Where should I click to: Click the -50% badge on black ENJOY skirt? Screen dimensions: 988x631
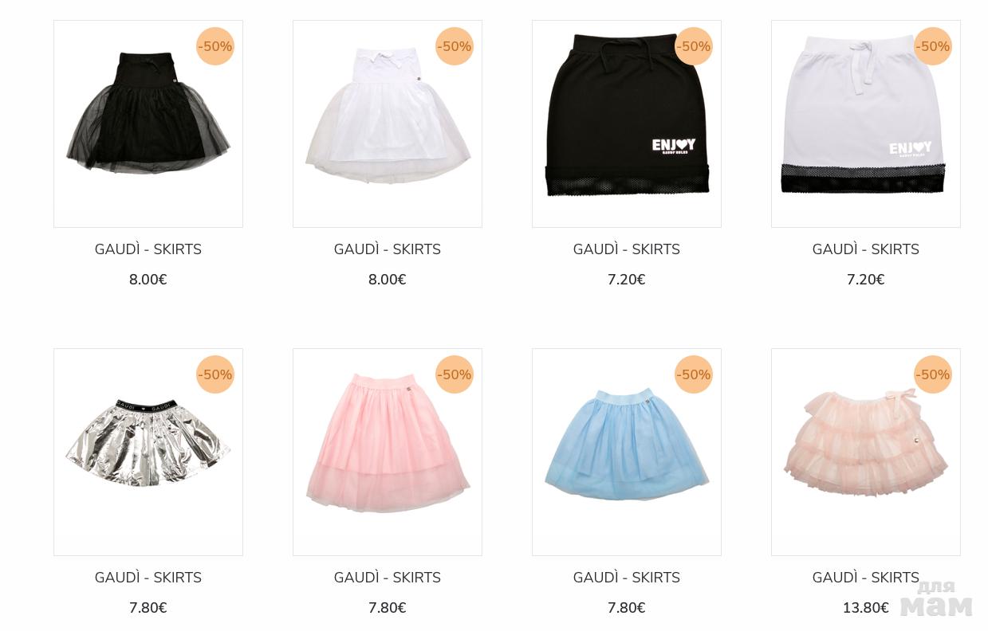click(x=694, y=46)
